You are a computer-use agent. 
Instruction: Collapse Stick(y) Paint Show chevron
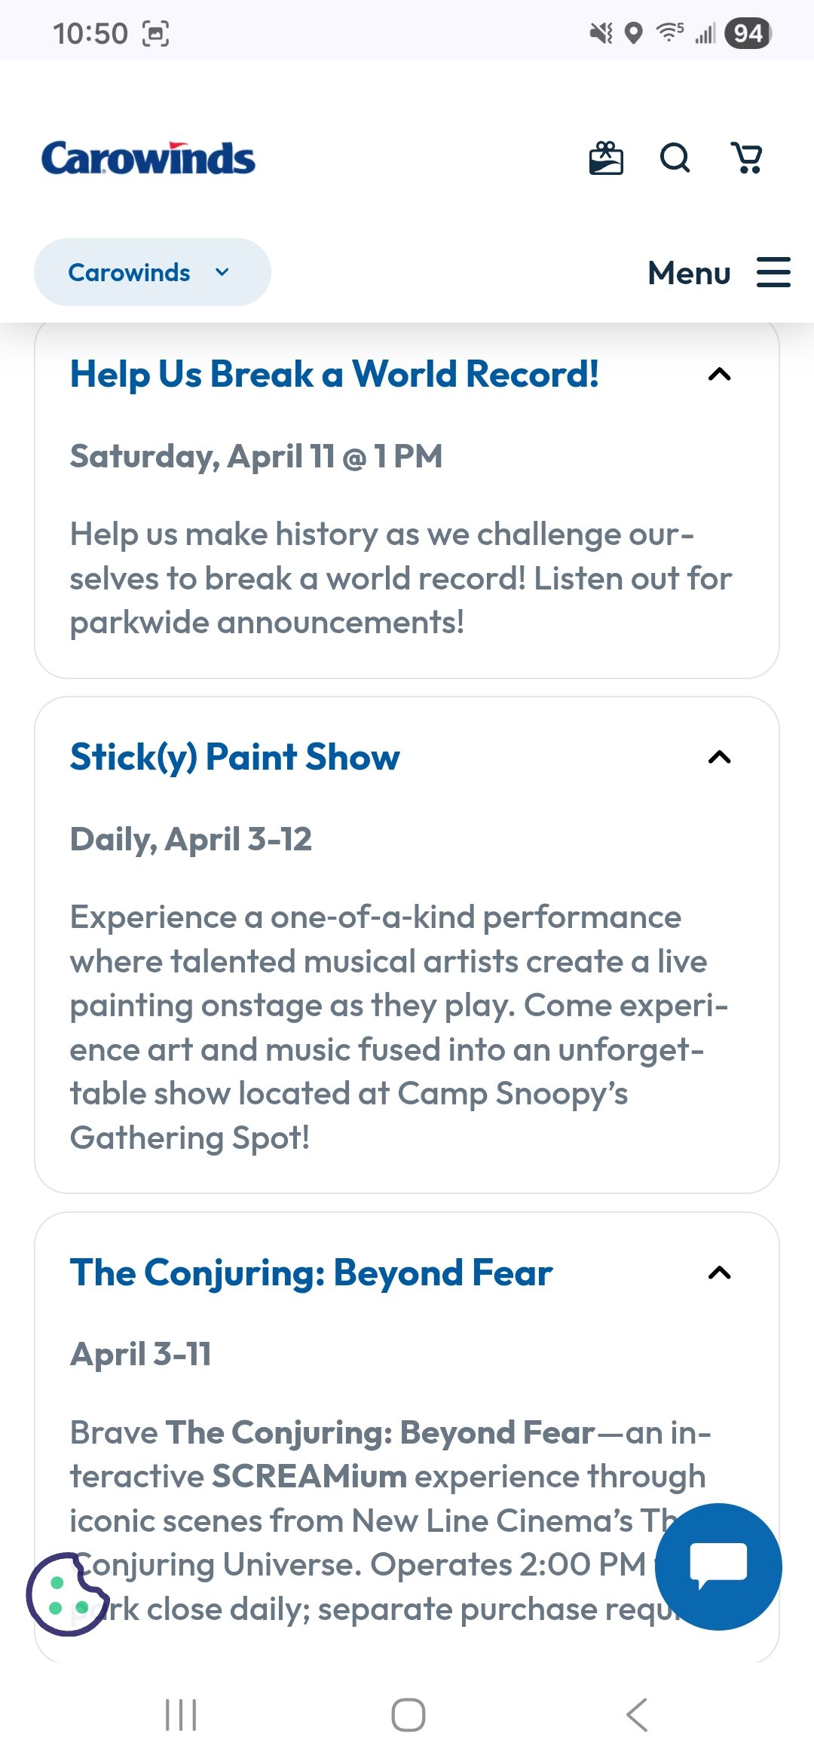(720, 757)
